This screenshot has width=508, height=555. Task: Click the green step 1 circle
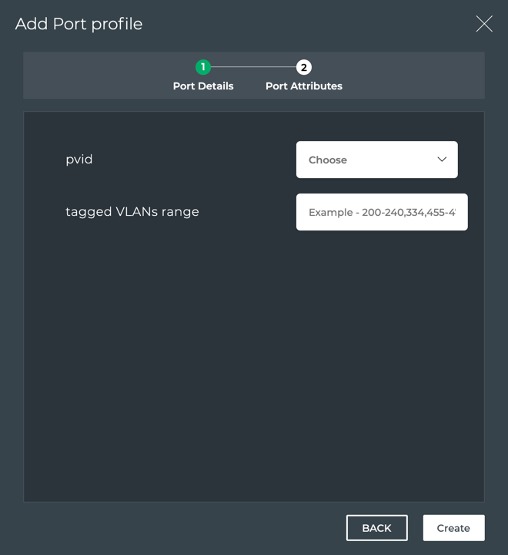203,68
